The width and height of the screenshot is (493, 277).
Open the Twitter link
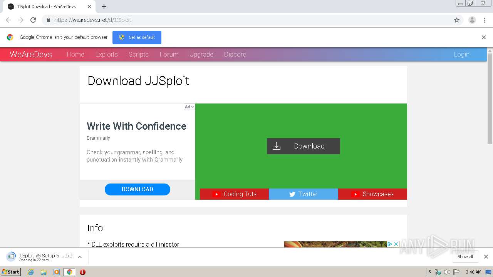coord(304,194)
